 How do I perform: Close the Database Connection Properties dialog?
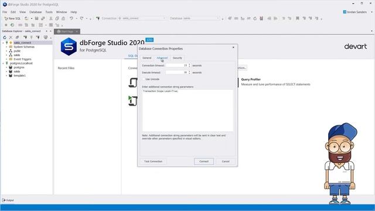point(233,47)
